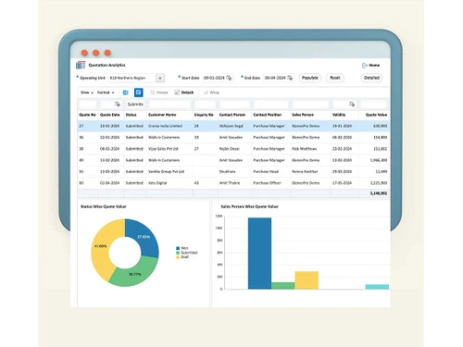The image size is (463, 347).
Task: Sort by the Quote No column header
Action: coord(87,115)
